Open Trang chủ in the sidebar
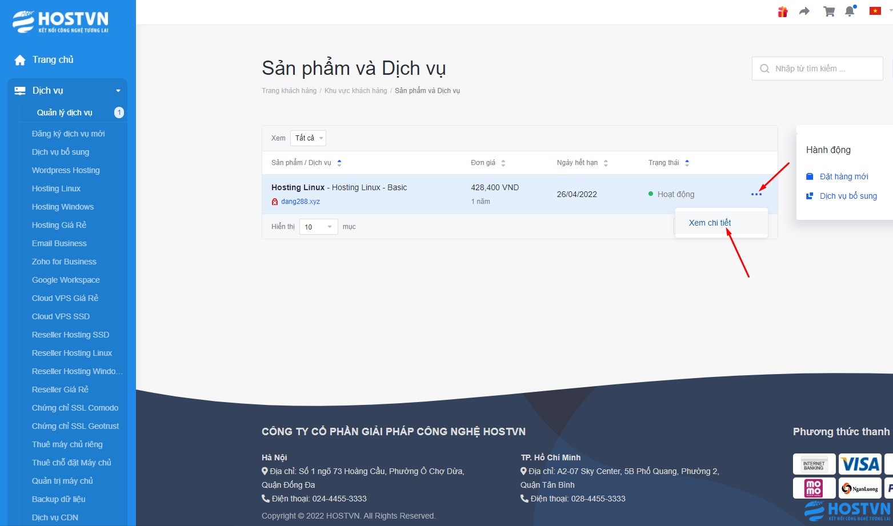This screenshot has height=526, width=893. tap(53, 60)
